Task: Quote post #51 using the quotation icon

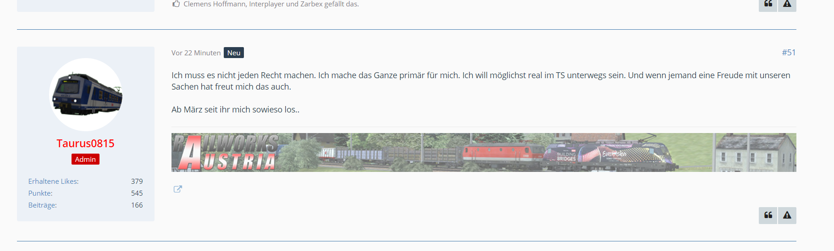Action: click(x=768, y=215)
